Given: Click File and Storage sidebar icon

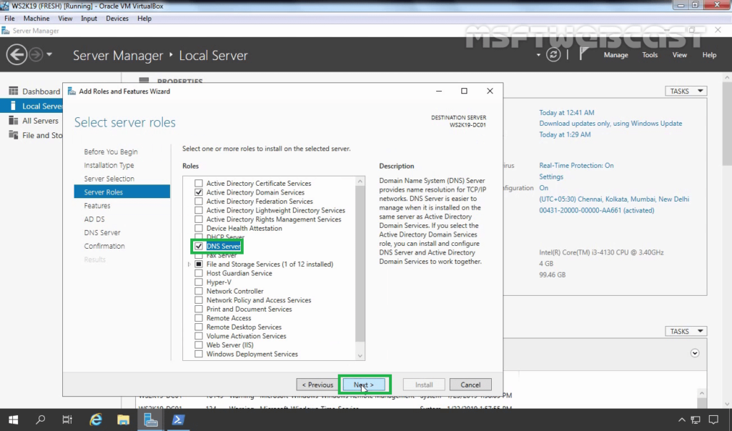Looking at the screenshot, I should [x=14, y=135].
